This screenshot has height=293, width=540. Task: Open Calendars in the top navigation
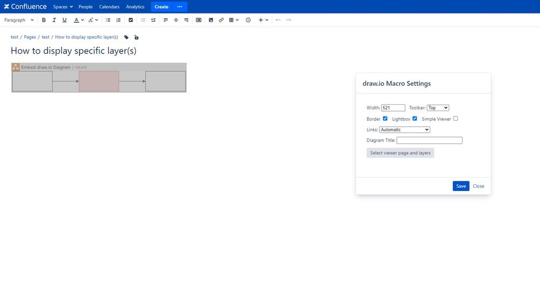point(109,6)
